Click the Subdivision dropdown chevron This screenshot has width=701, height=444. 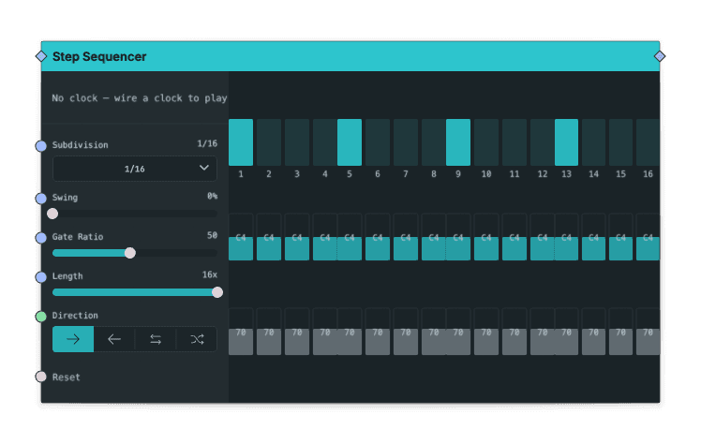[x=204, y=168]
